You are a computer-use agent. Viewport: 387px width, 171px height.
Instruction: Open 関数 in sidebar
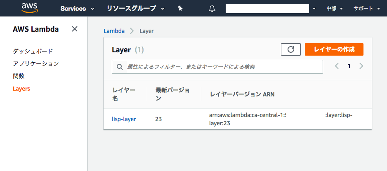pos(19,76)
